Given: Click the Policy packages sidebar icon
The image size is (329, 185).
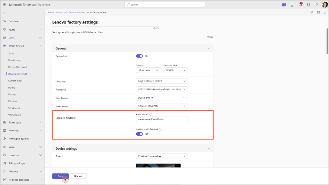Looking at the screenshot, I should [4, 163].
